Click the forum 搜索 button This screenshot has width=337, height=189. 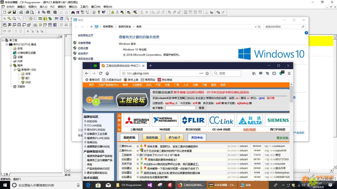(x=201, y=108)
